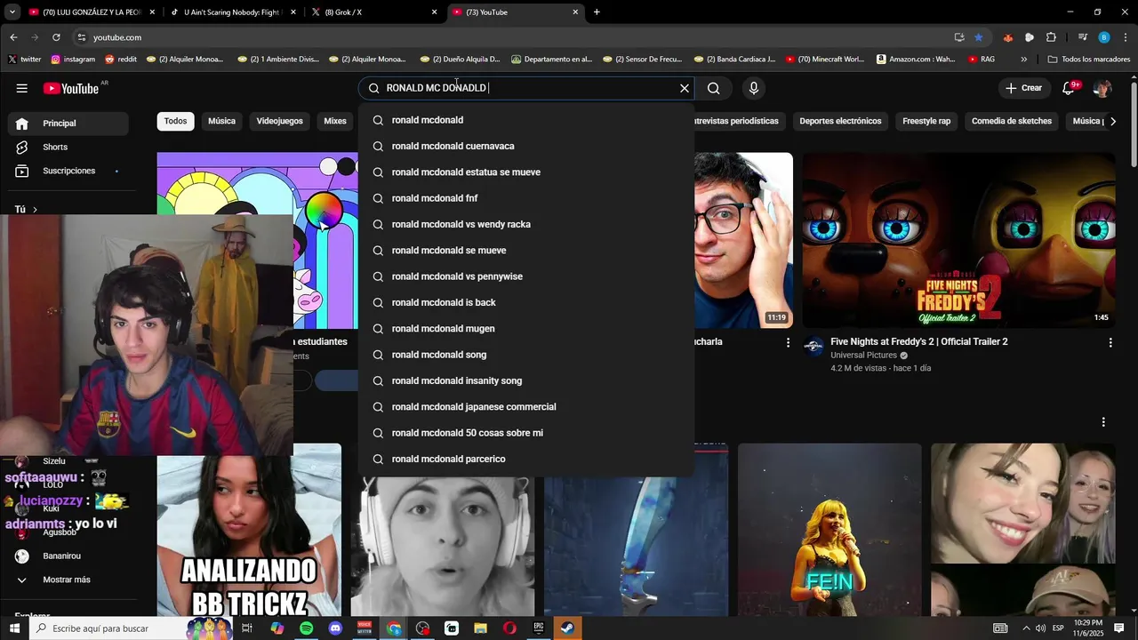The image size is (1138, 640).
Task: Choose suggestion 'ronald mcdonald fnf'
Action: (x=526, y=198)
